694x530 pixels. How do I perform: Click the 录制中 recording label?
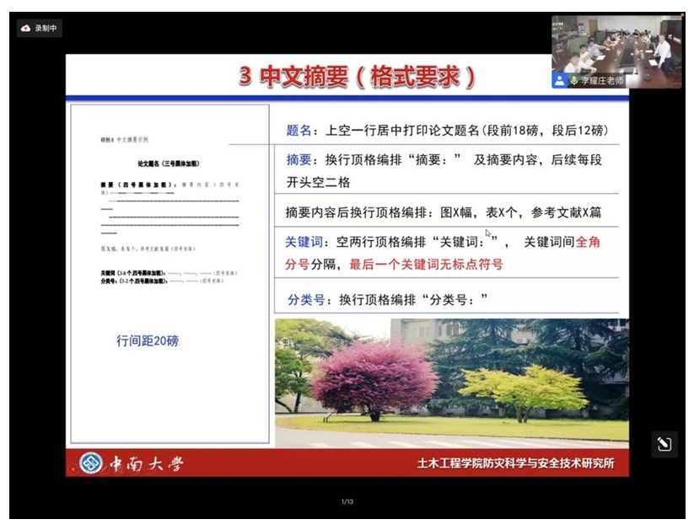pyautogui.click(x=46, y=28)
